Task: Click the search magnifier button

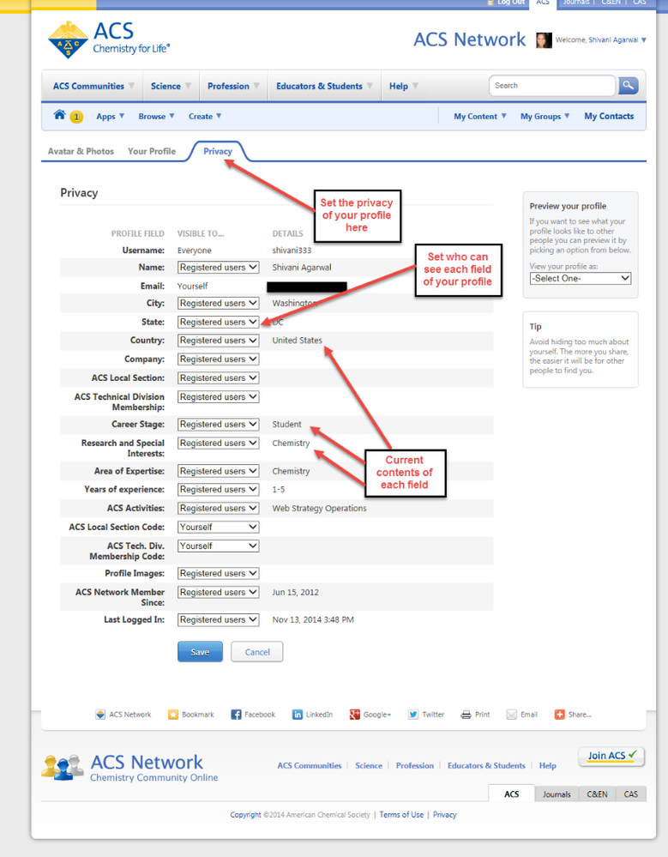Action: coord(629,86)
